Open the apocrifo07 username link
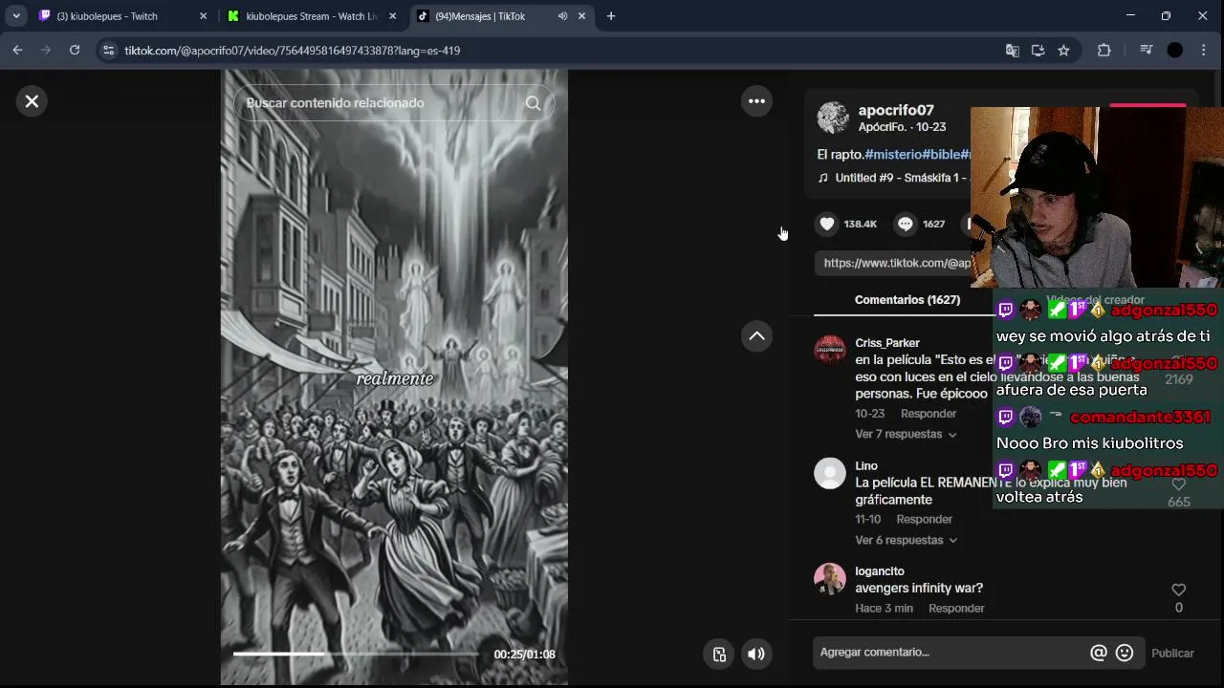The width and height of the screenshot is (1224, 688). pos(896,110)
